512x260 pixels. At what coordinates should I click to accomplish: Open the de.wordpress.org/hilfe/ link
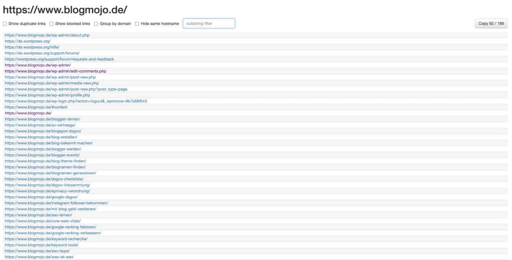(x=32, y=47)
